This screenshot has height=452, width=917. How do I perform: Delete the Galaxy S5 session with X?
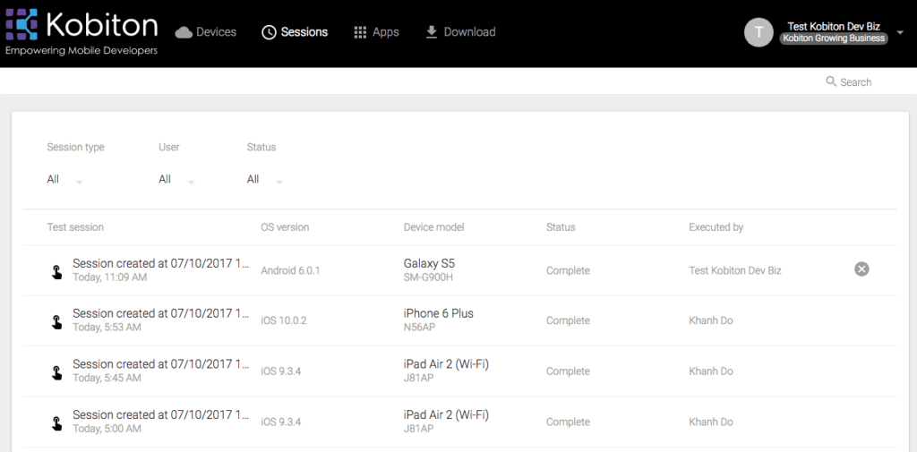861,269
